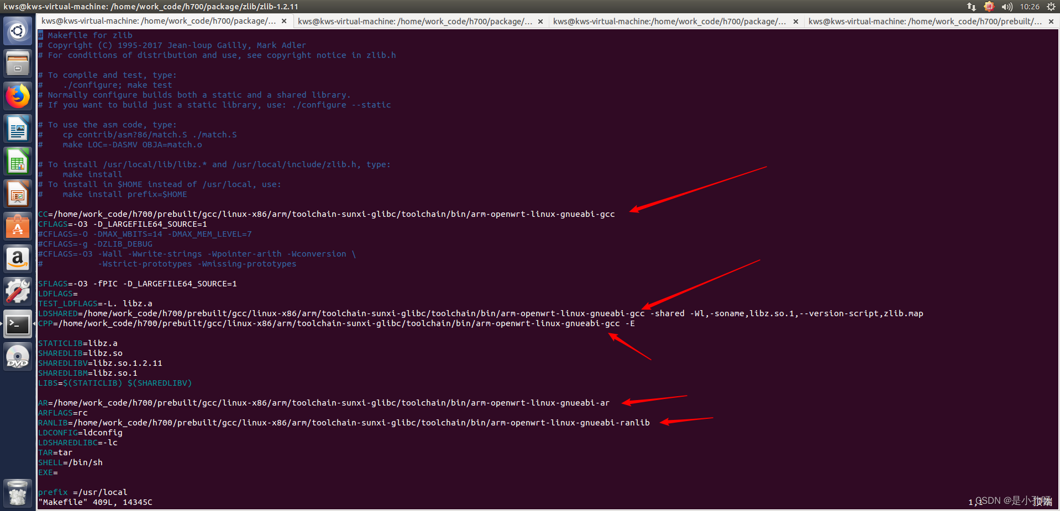Viewport: 1060px width, 511px height.
Task: Click the 'make install prefix=$HOME' comment
Action: (x=113, y=194)
